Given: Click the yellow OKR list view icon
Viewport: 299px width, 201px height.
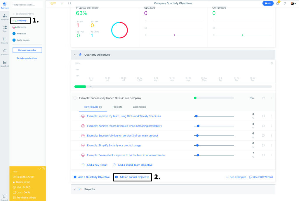Looking at the screenshot, I should click(53, 3).
